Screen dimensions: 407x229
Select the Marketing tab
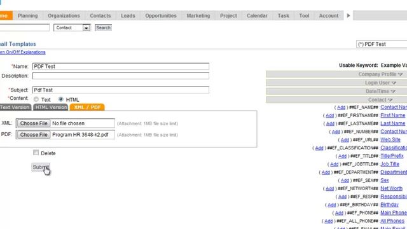click(198, 15)
